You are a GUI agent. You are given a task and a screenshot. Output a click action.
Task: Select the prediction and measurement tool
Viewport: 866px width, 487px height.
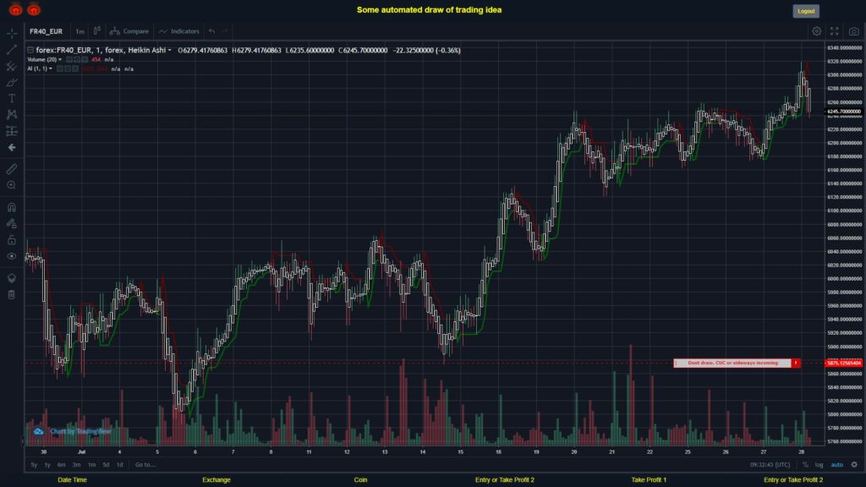click(x=12, y=131)
